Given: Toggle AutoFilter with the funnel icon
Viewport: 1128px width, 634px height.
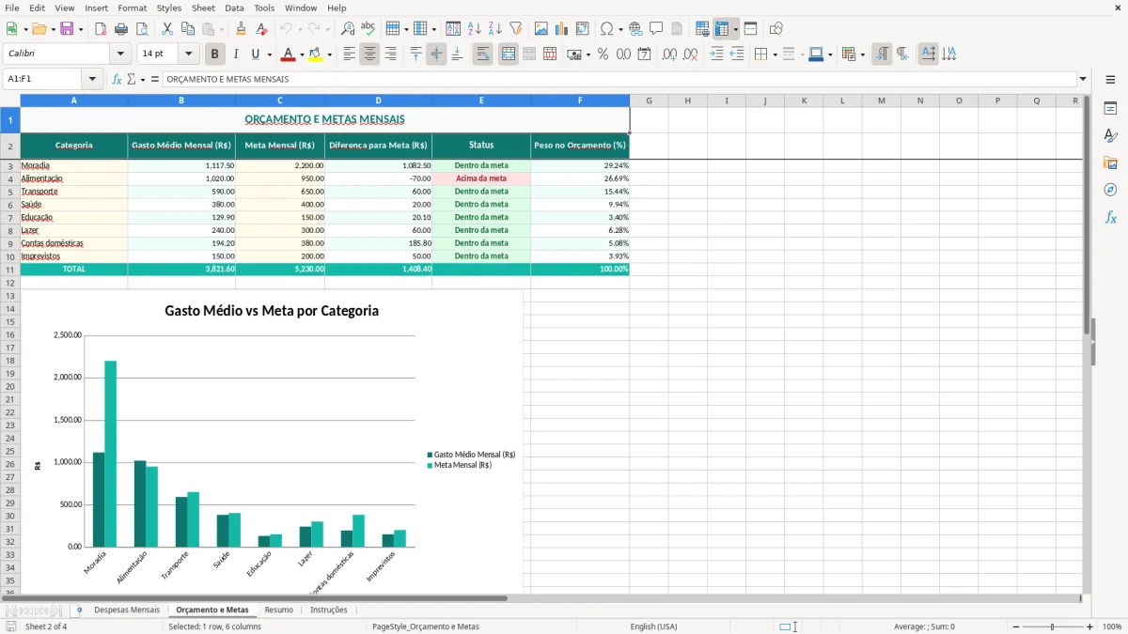Looking at the screenshot, I should pyautogui.click(x=516, y=29).
